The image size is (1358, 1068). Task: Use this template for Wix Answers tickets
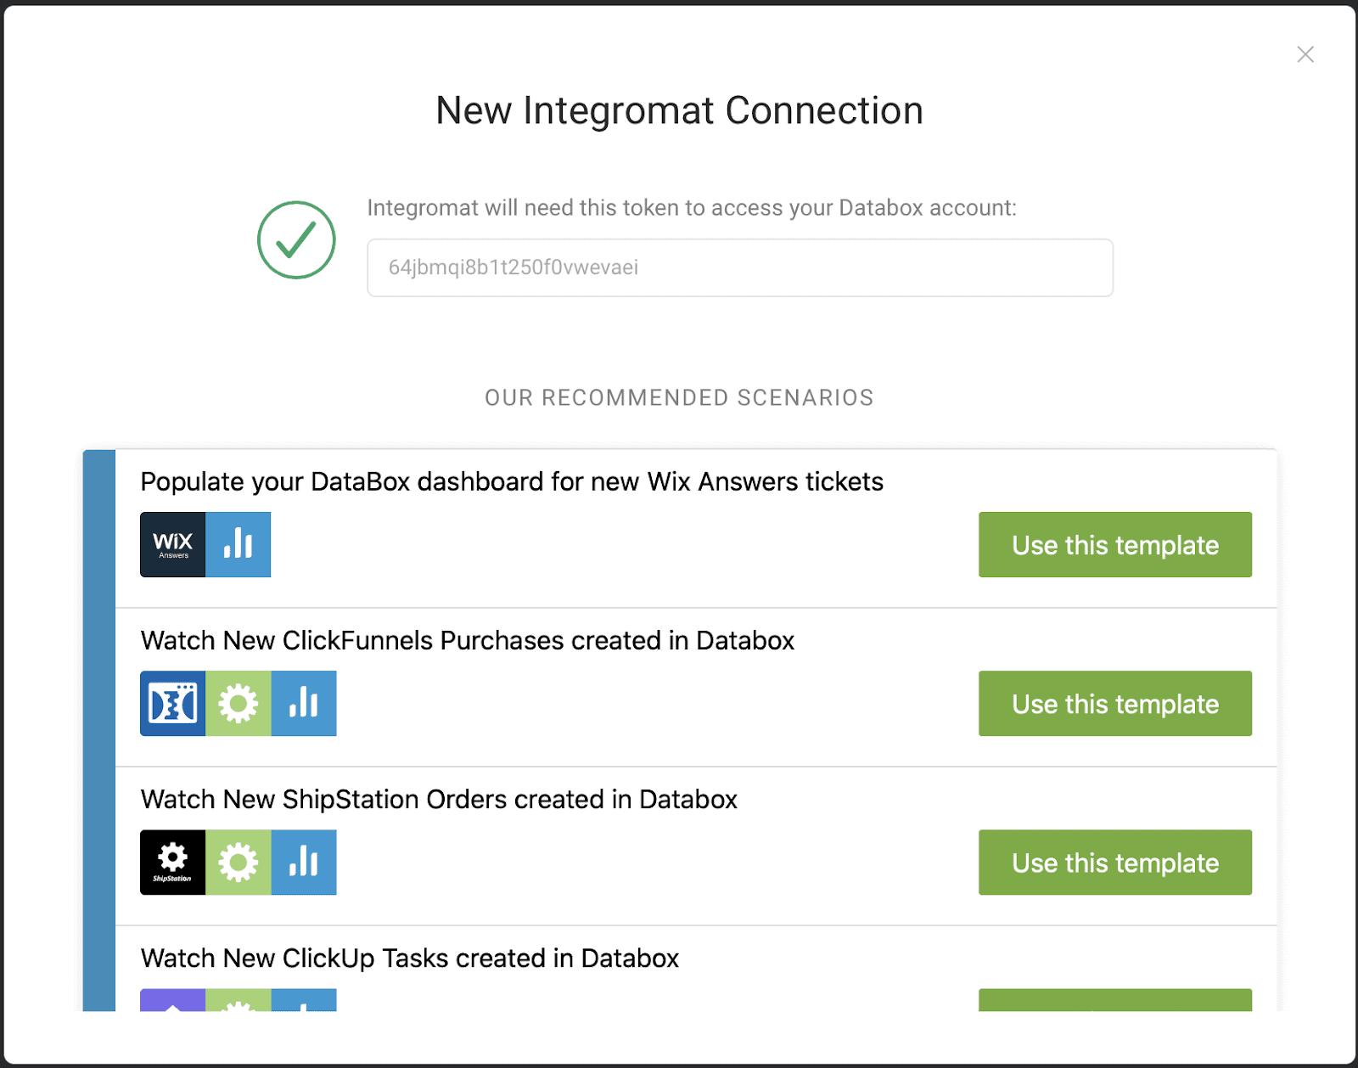point(1114,544)
